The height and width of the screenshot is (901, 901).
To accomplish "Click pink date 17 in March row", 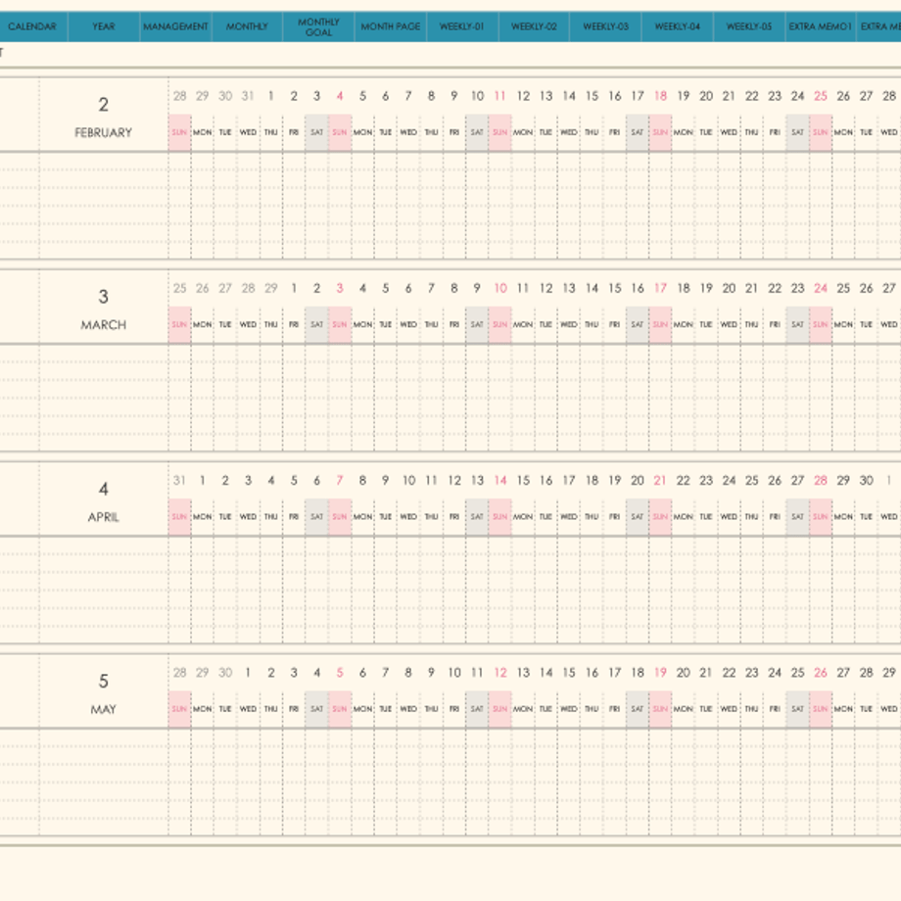I will click(x=660, y=289).
